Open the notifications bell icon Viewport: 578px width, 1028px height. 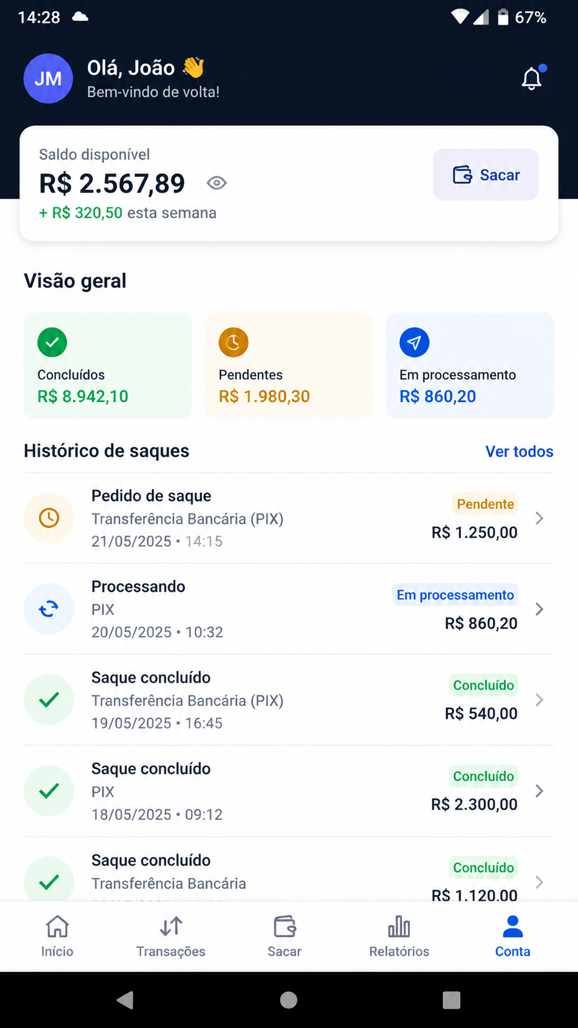pos(532,79)
